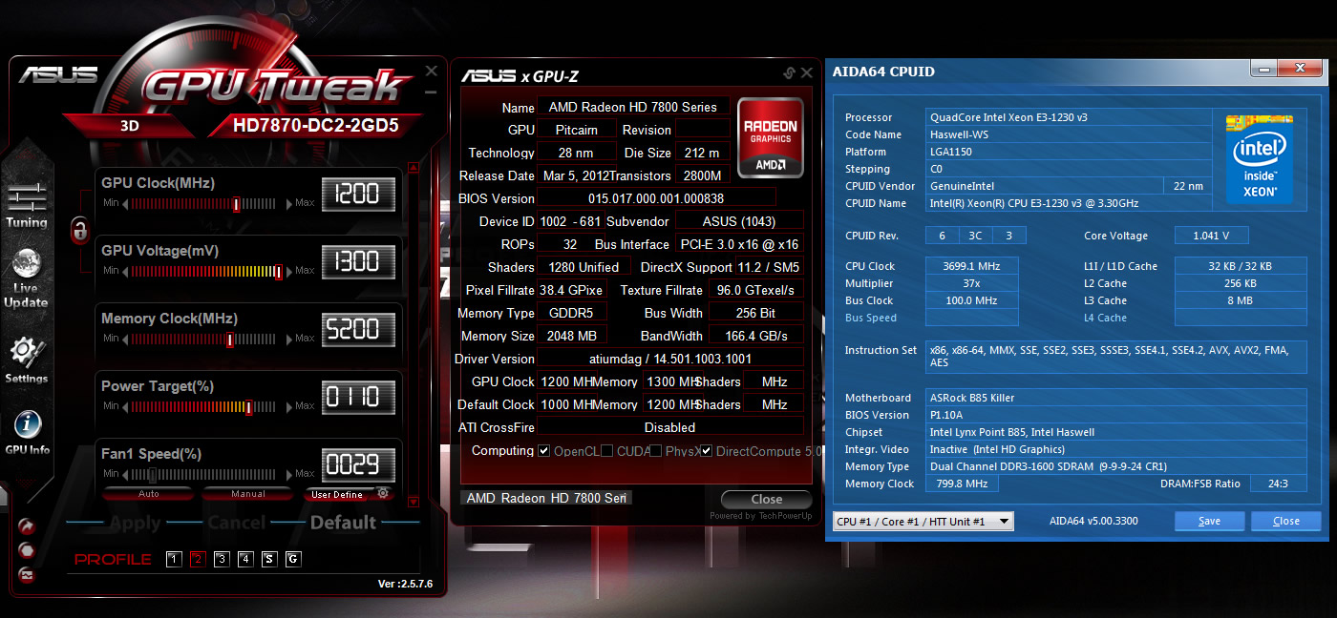Increase Memory Clock using its Max arrow
The height and width of the screenshot is (618, 1337).
290,339
